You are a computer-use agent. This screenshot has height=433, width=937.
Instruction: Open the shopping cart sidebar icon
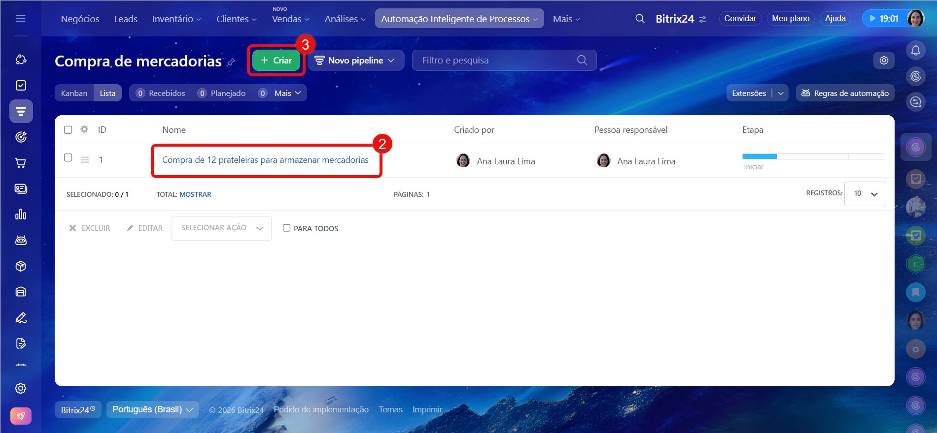tap(21, 163)
